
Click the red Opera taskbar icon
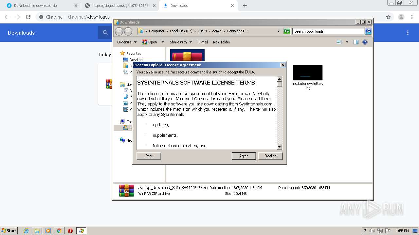[x=70, y=231]
